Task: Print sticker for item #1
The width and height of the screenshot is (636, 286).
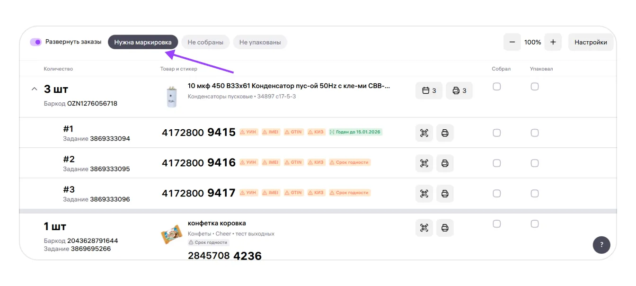Action: coord(445,133)
